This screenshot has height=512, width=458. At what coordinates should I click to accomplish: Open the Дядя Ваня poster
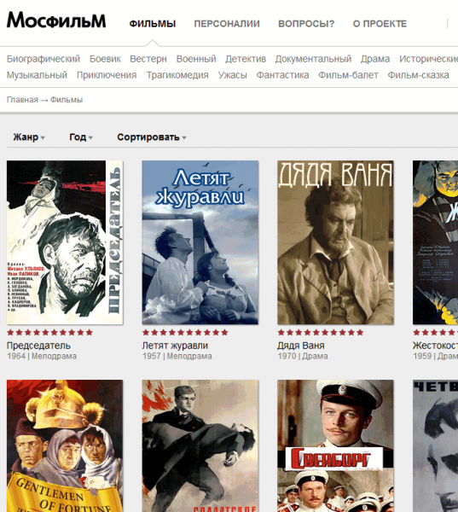tap(335, 242)
